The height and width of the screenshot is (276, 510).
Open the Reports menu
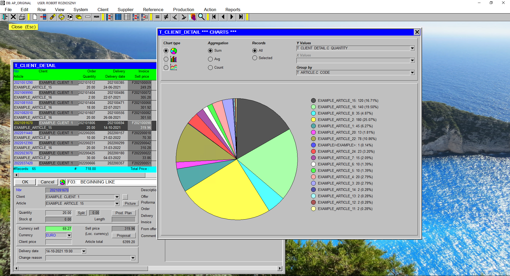click(x=233, y=10)
